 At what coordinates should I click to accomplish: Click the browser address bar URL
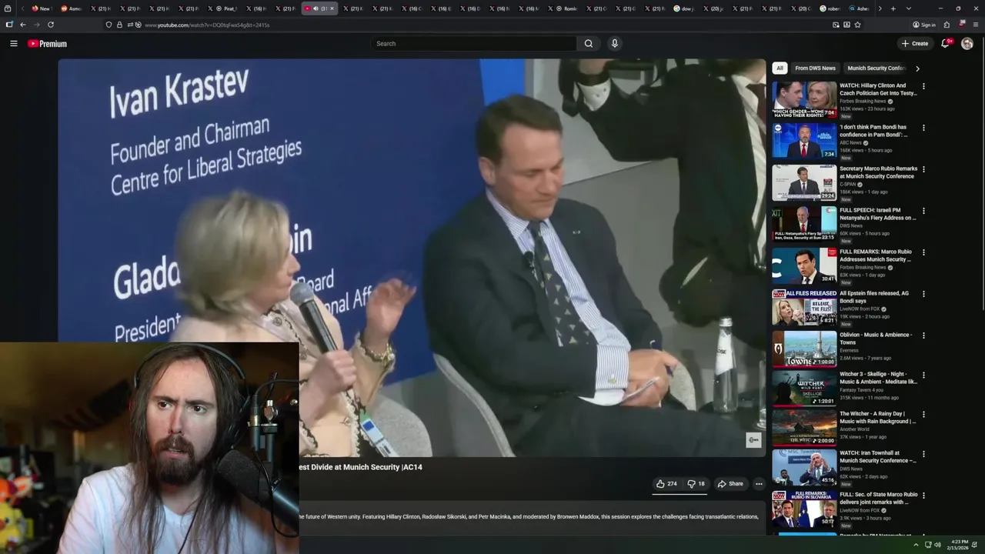click(x=208, y=25)
